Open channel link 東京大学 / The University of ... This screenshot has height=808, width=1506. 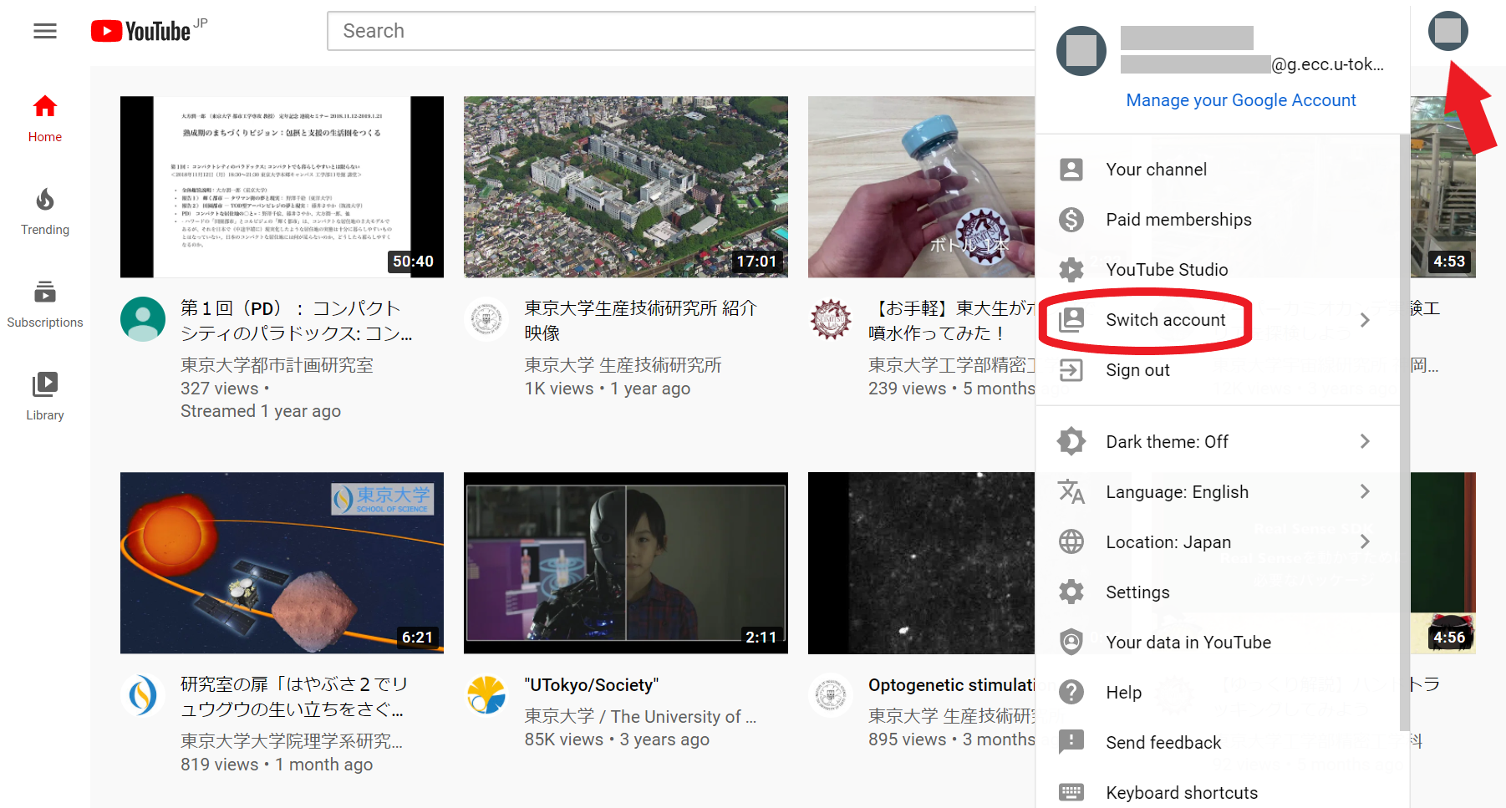tap(640, 717)
